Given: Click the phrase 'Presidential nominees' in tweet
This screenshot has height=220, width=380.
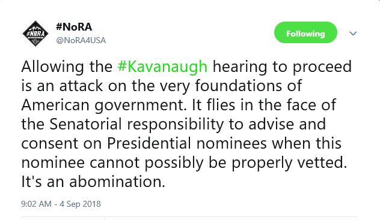Looking at the screenshot, I should tap(187, 143).
